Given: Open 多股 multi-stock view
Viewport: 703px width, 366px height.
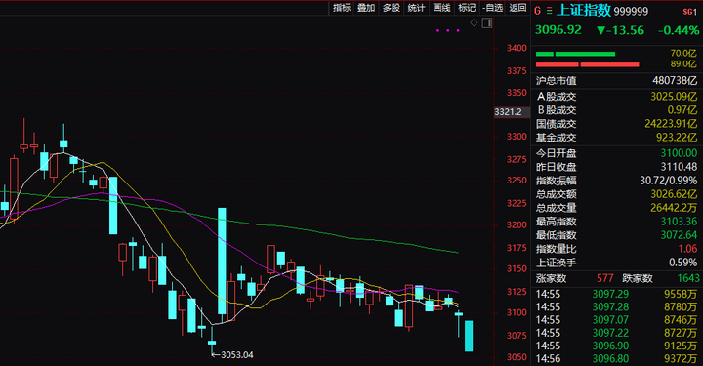Looking at the screenshot, I should coord(392,8).
